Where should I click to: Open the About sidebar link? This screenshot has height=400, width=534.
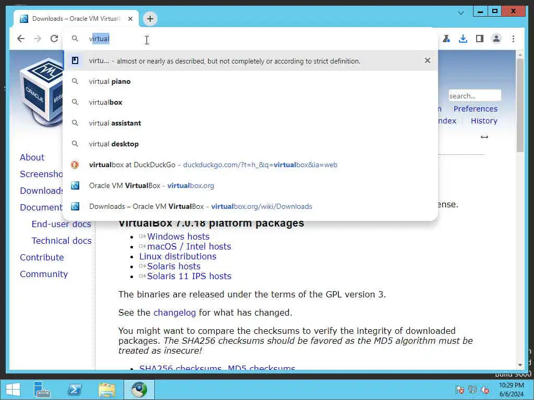click(x=32, y=157)
